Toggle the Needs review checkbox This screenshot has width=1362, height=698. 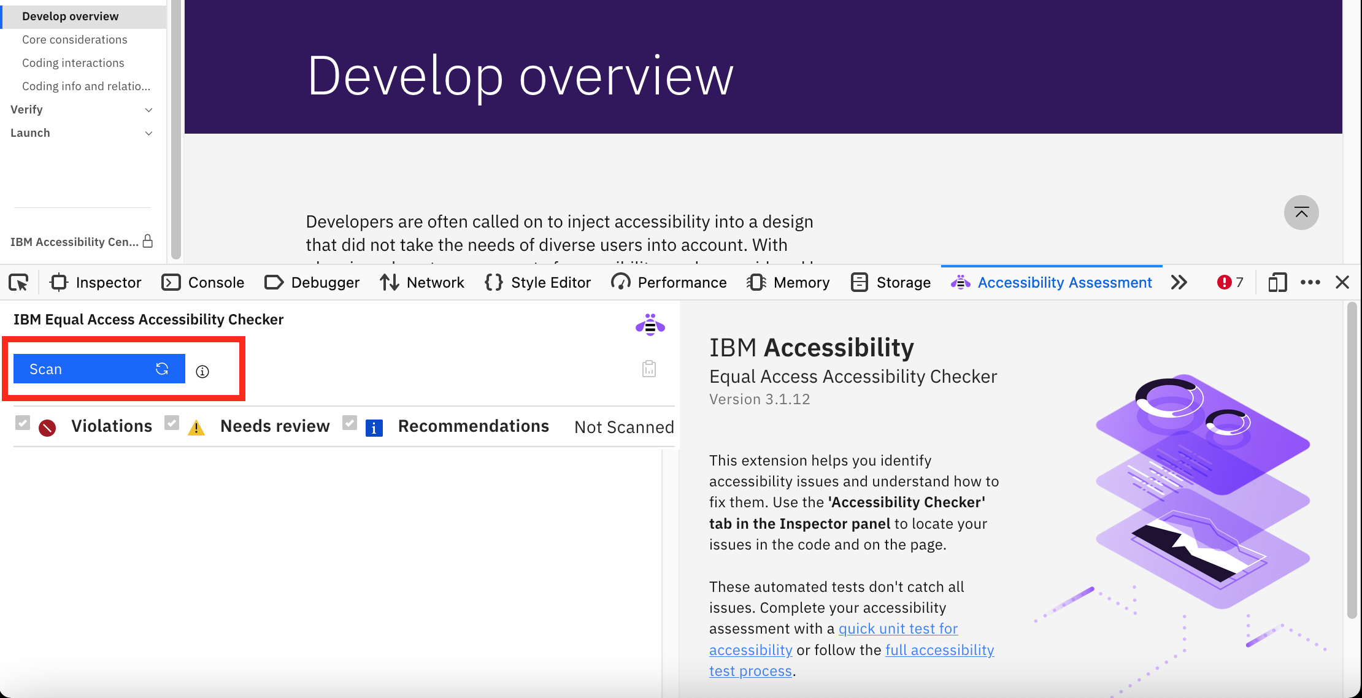click(172, 423)
